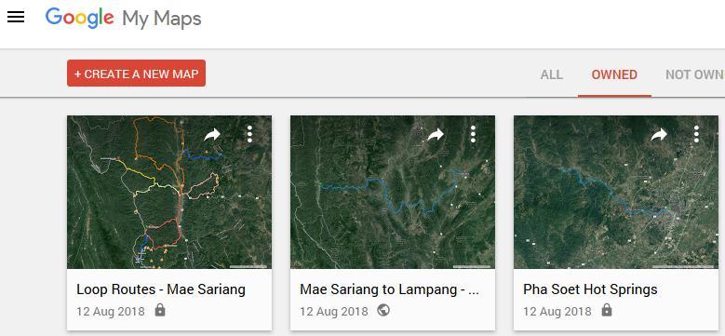Share the Mae Sariang to Lampang map
Viewport: 725px width, 336px height.
[436, 135]
